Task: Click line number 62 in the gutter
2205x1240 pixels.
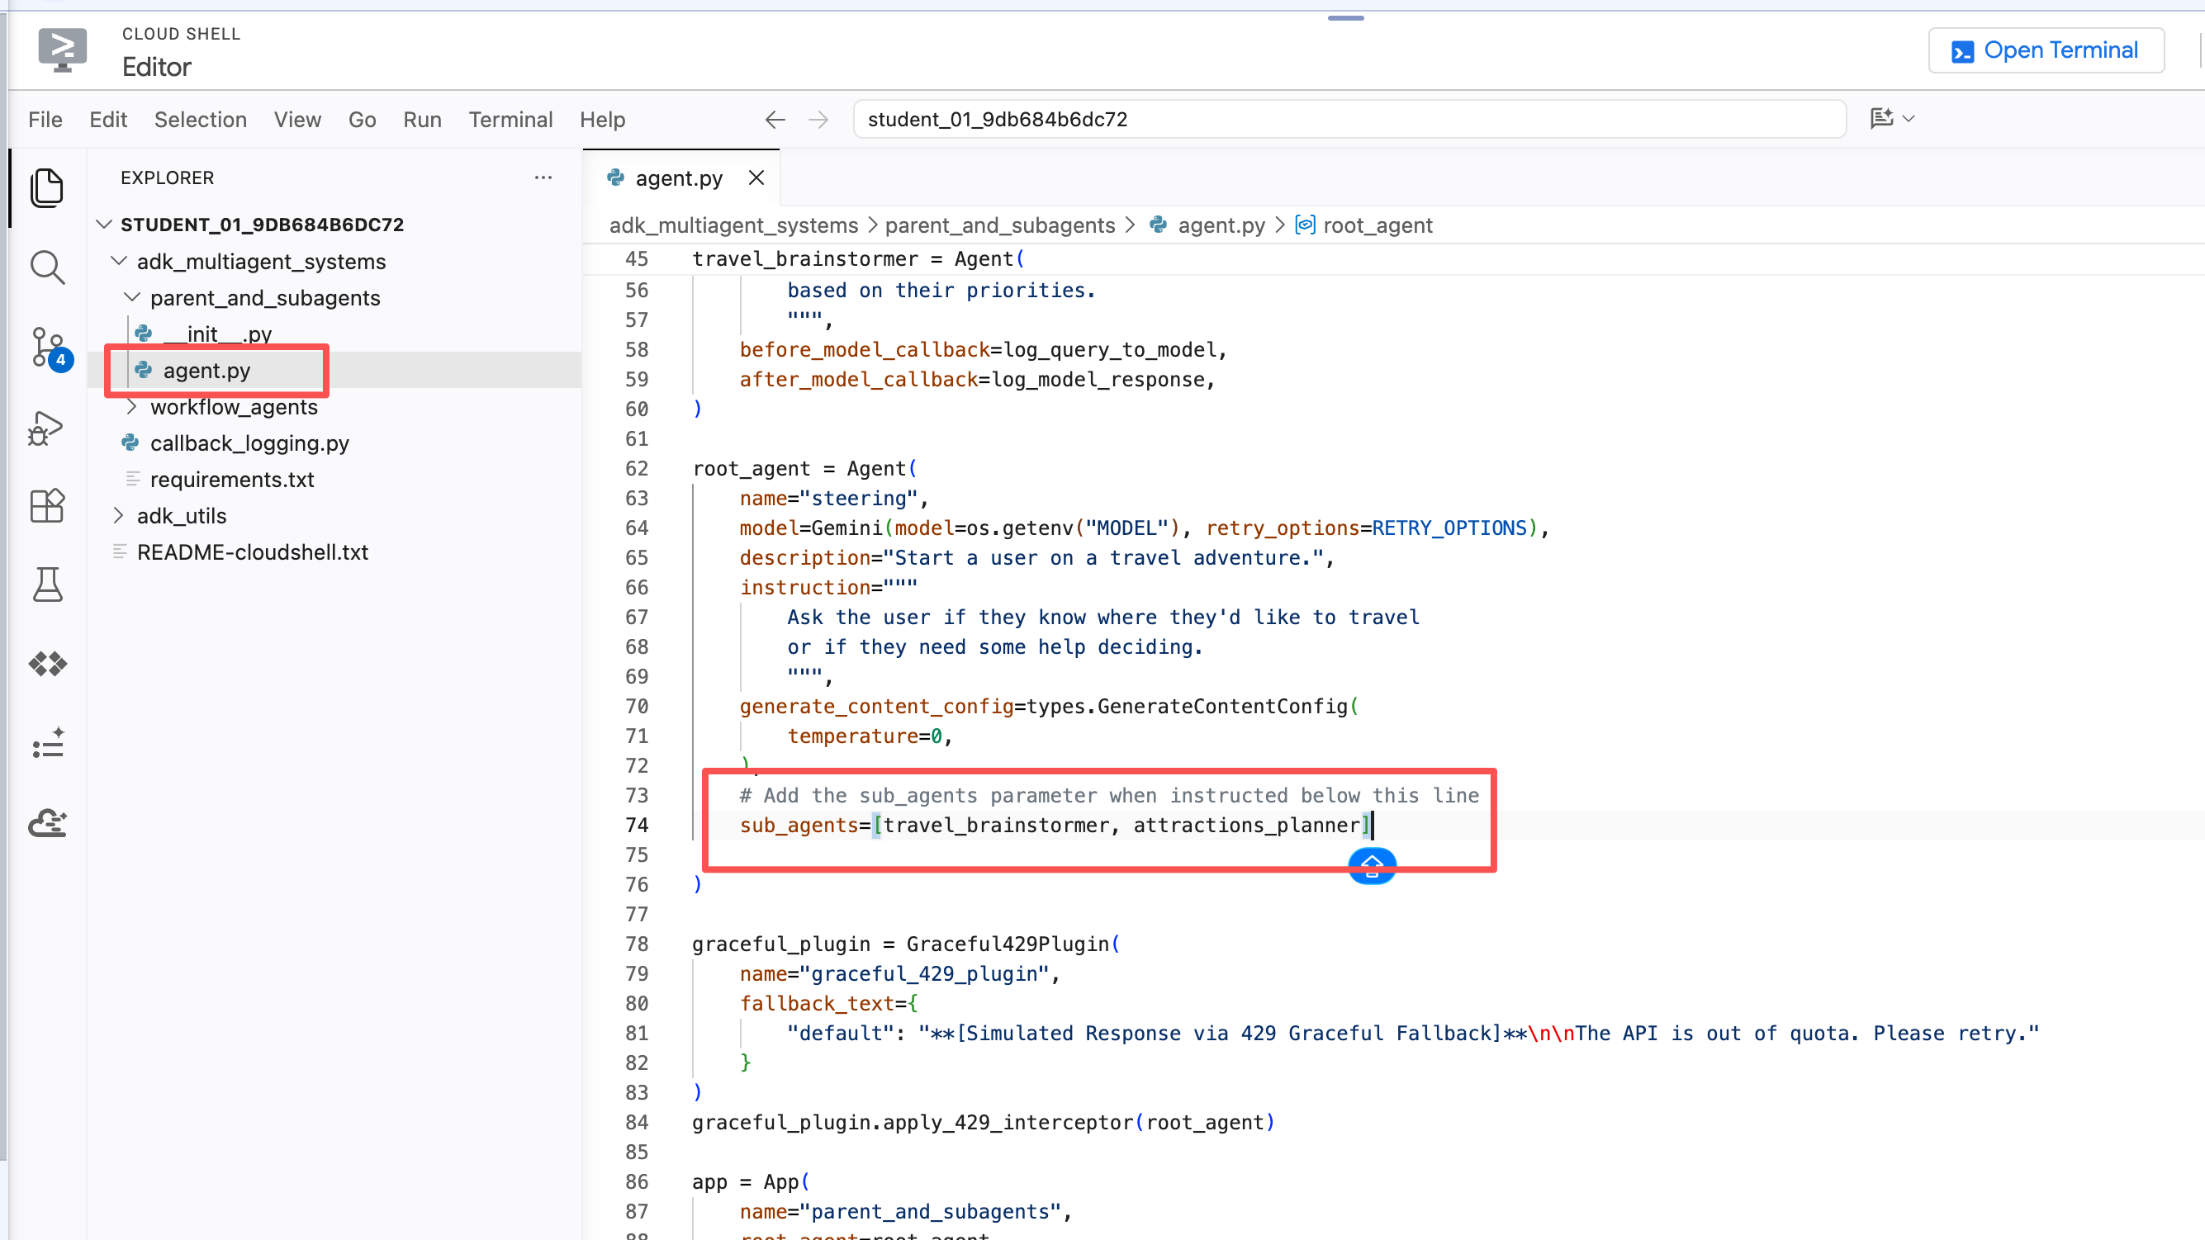Action: [637, 468]
